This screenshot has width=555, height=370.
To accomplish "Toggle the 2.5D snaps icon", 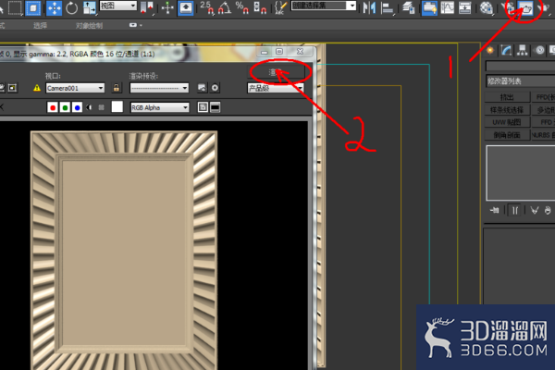I will click(x=206, y=7).
